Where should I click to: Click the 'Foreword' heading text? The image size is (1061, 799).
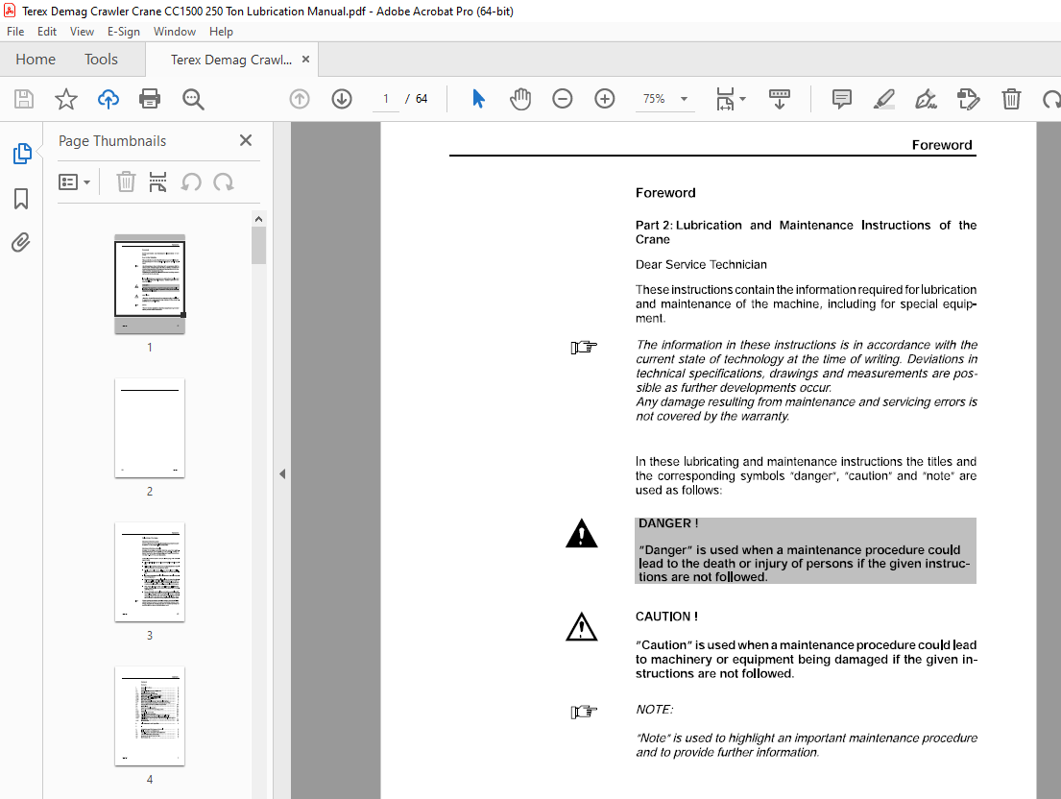coord(665,193)
